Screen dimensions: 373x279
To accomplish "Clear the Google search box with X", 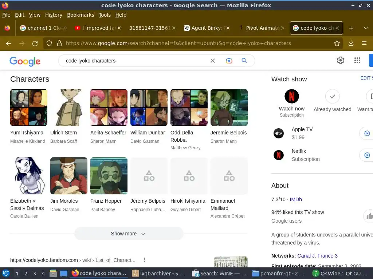I will (x=213, y=61).
